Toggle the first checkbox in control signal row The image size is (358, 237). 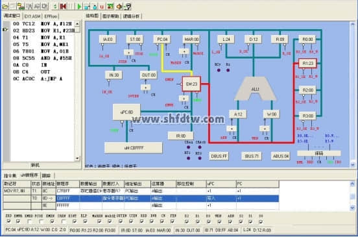[8, 221]
